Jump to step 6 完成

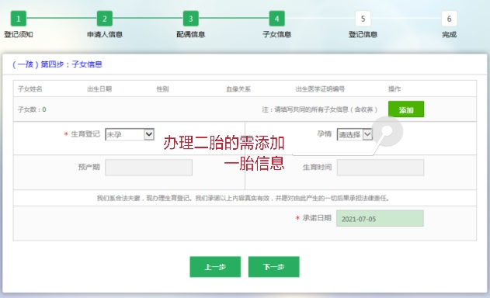pyautogui.click(x=449, y=19)
